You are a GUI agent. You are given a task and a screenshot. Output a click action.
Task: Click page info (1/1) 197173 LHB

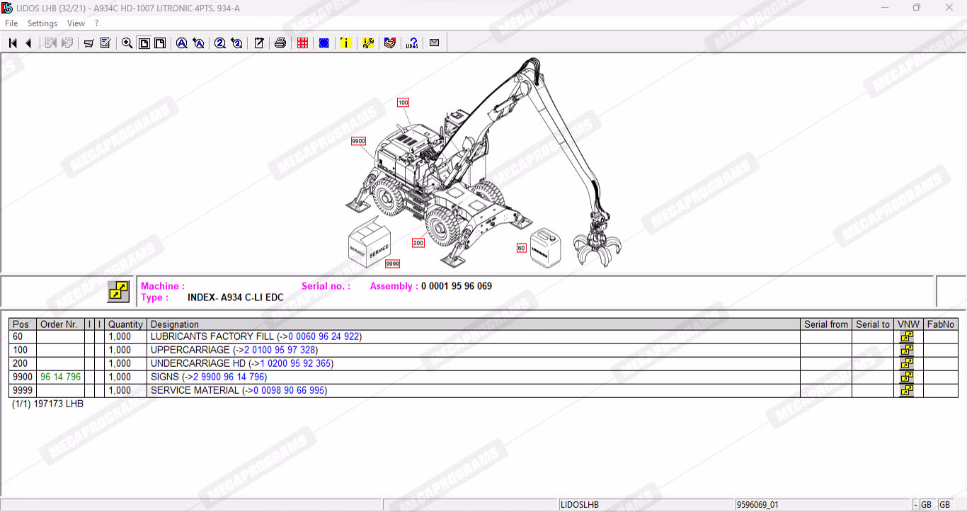(47, 404)
